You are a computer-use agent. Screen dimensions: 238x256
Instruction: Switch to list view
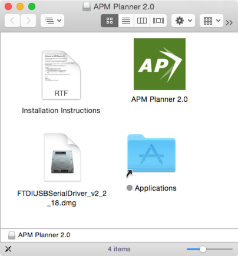(126, 21)
